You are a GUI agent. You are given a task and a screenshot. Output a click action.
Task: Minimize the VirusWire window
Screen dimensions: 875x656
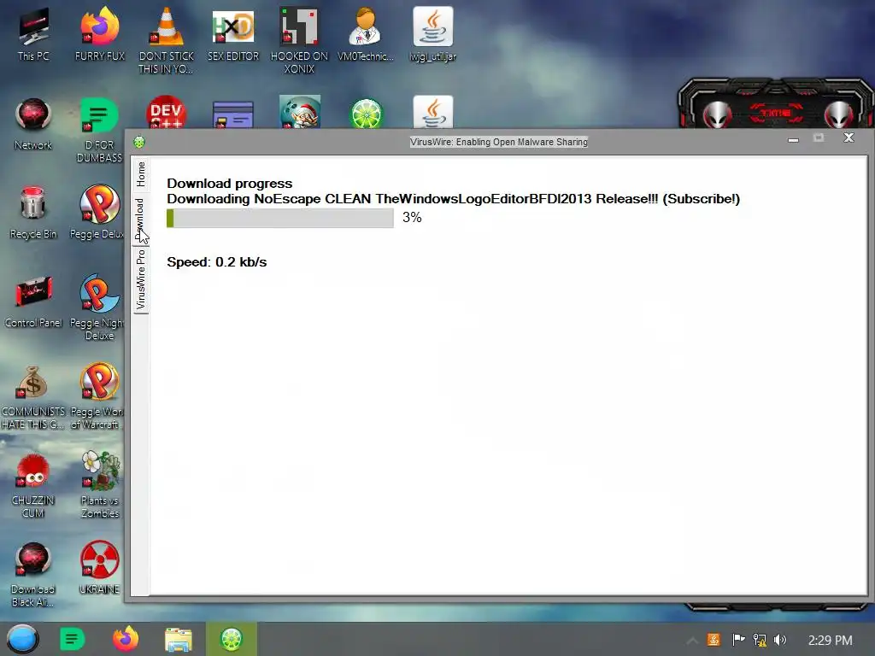click(793, 139)
